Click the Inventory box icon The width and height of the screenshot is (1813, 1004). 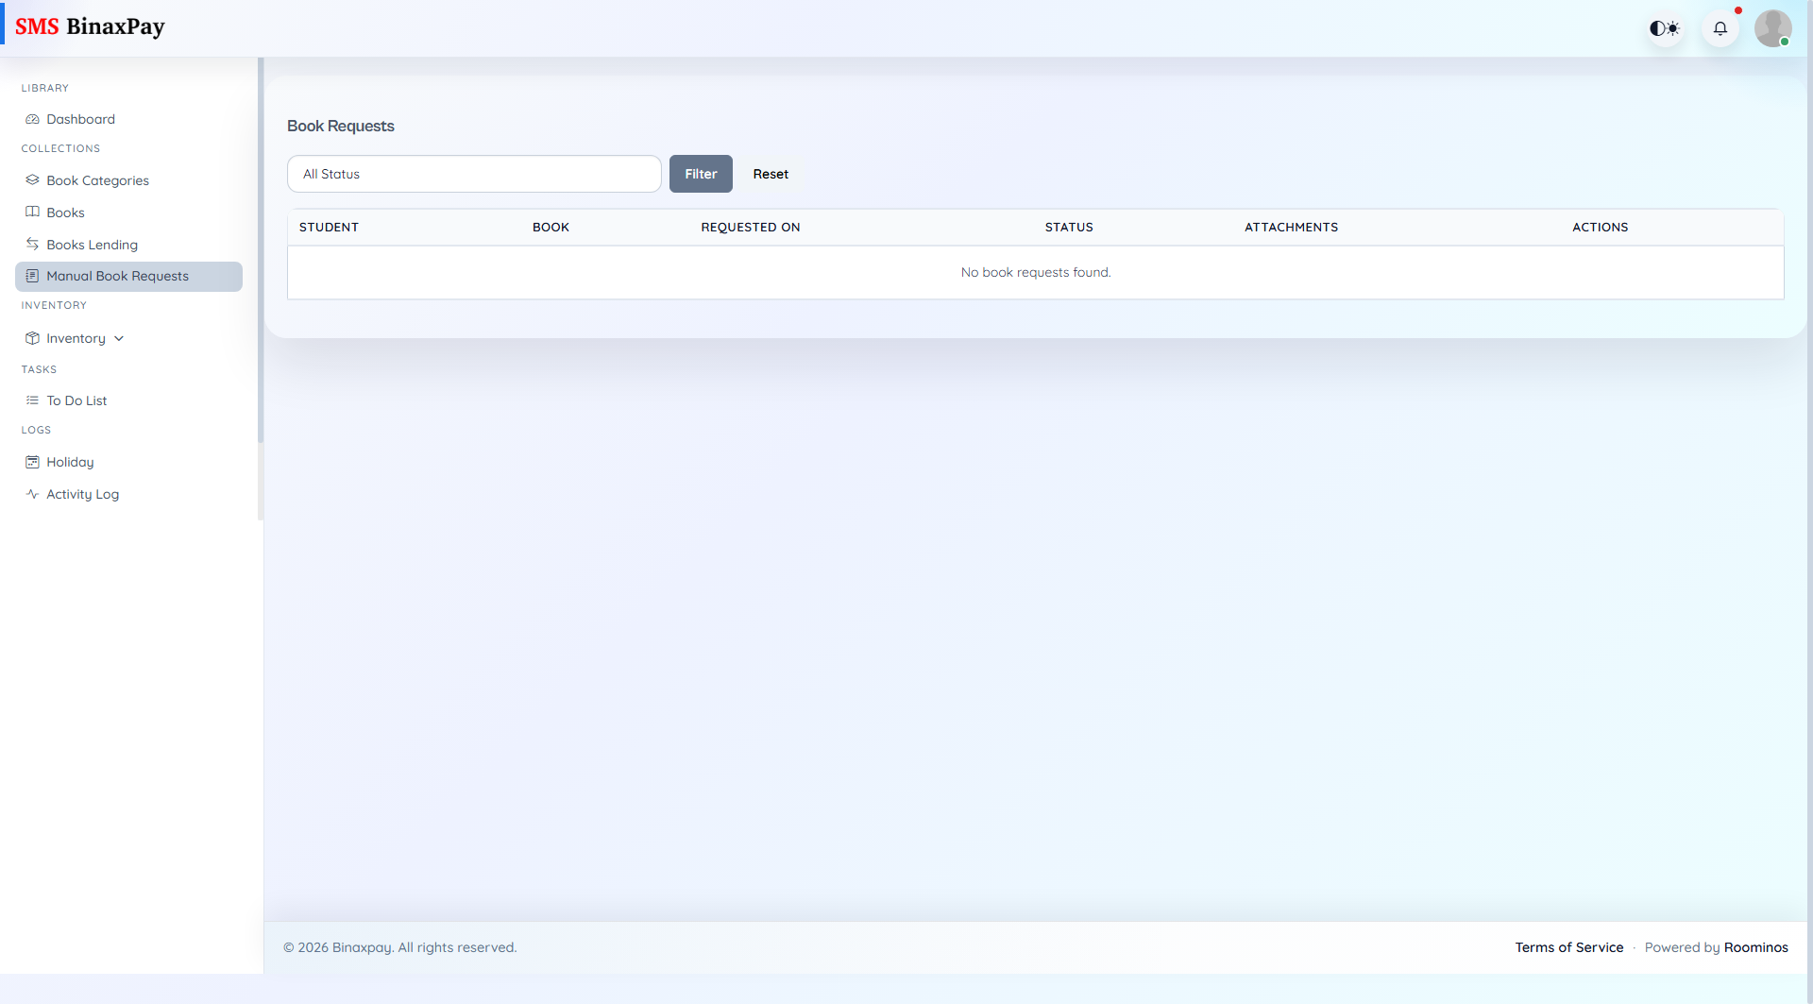[x=32, y=338]
